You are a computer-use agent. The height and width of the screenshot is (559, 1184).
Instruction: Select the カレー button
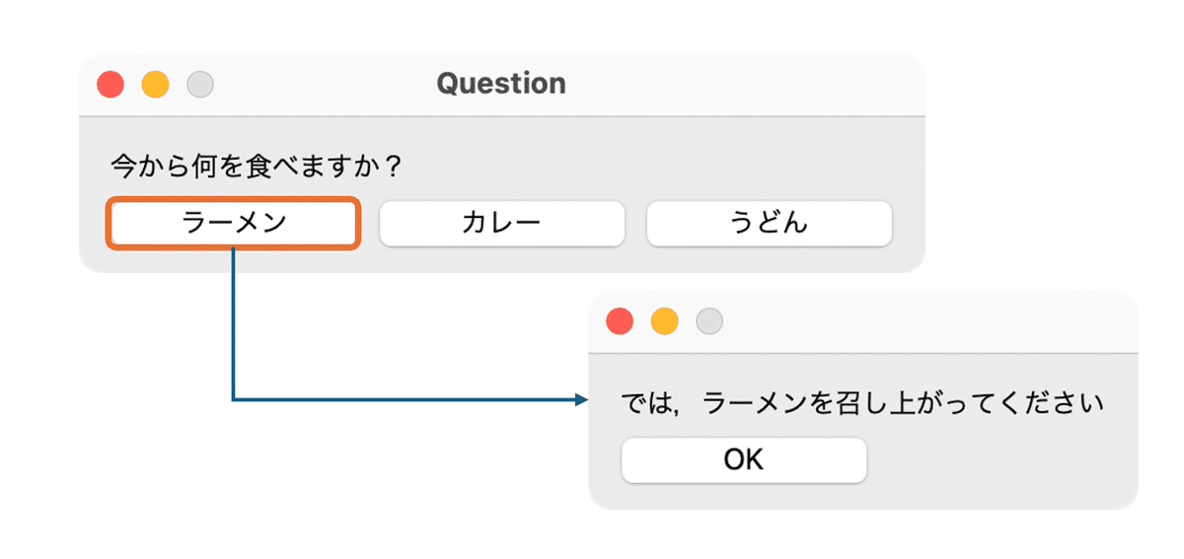(502, 224)
